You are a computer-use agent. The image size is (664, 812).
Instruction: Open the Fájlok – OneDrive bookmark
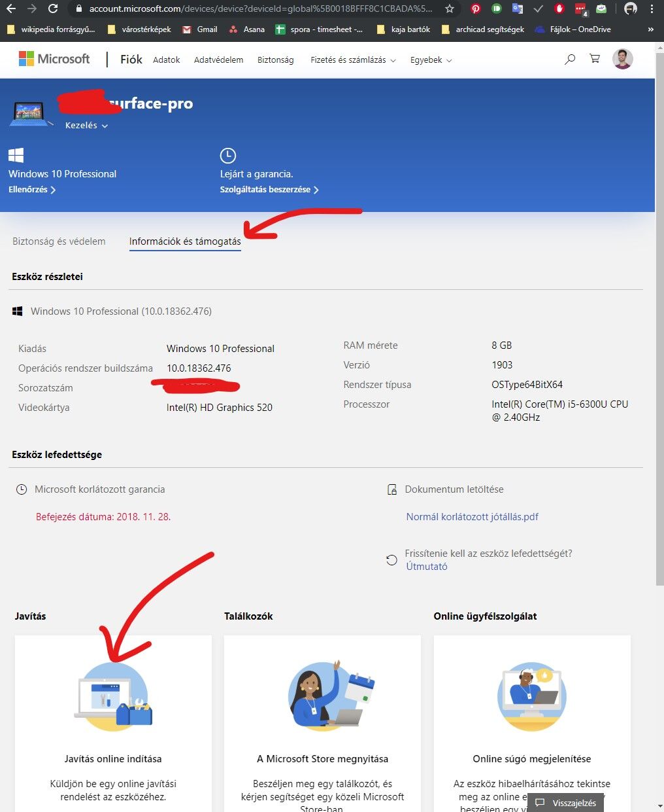[573, 29]
